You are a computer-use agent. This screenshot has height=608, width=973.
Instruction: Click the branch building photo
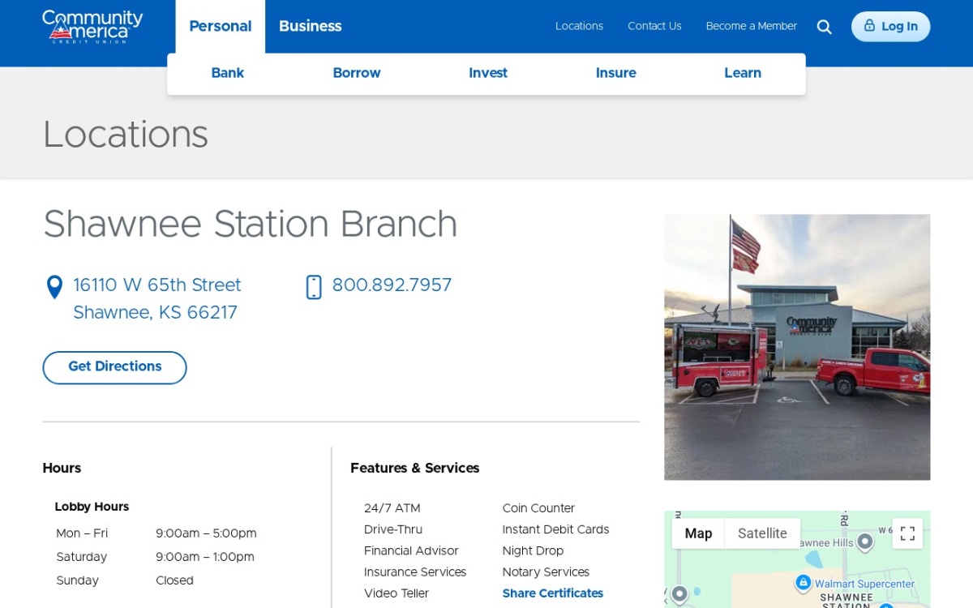pos(797,347)
